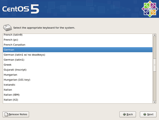
Task: Pick German (latin1 w/ no deadkeys)
Action: pyautogui.click(x=78, y=55)
